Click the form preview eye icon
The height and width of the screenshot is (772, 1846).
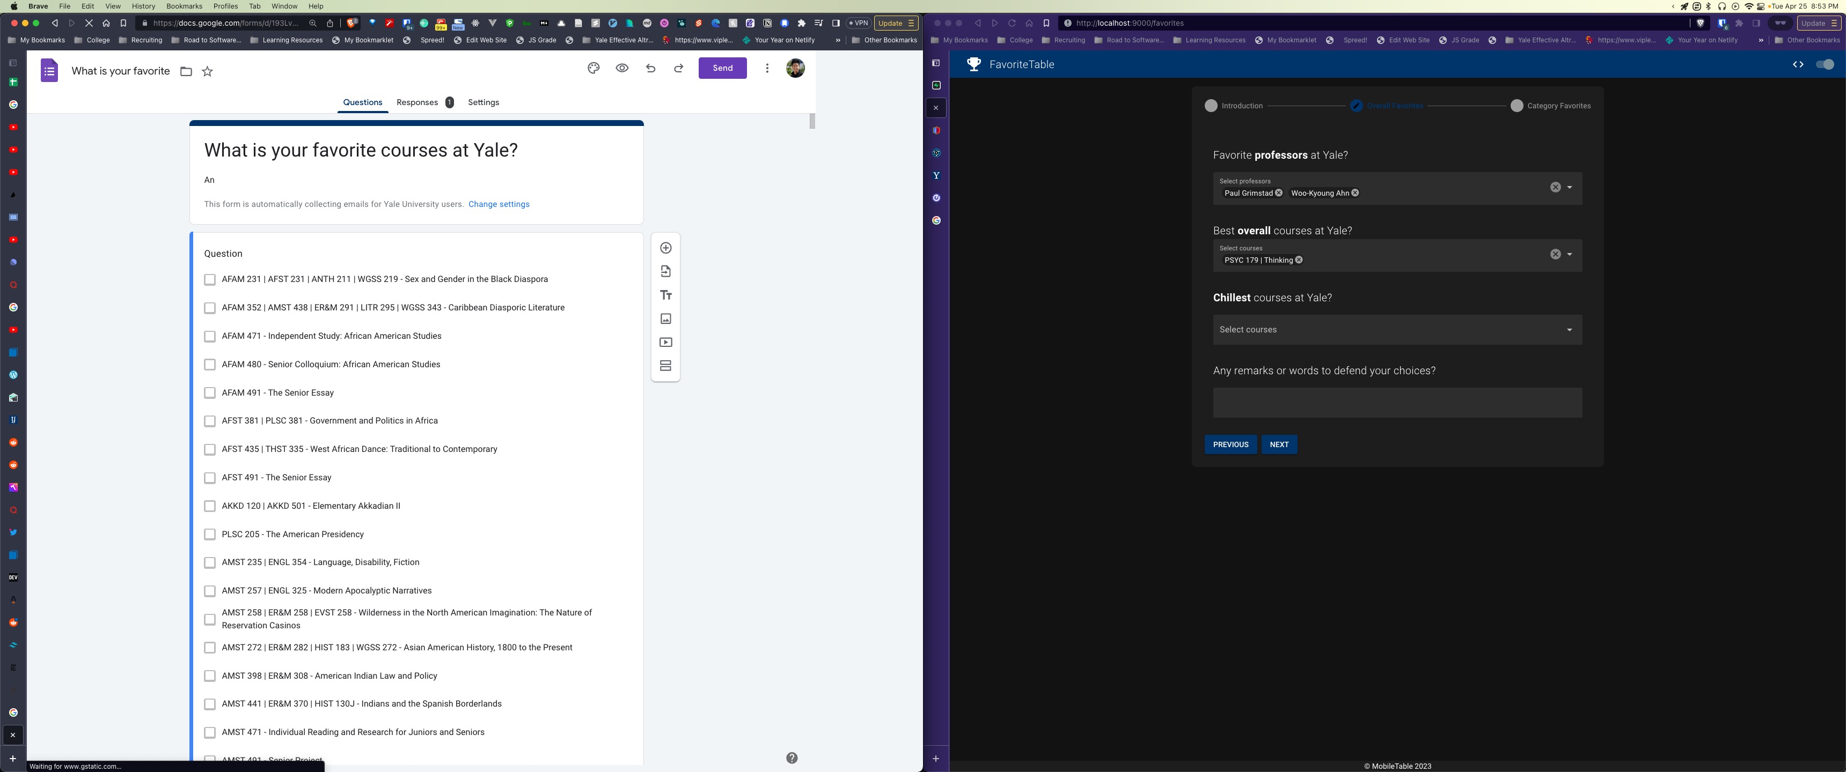[x=622, y=68]
